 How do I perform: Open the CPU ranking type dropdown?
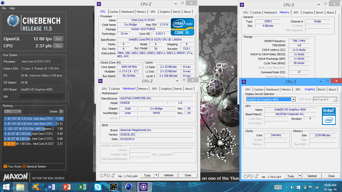[x=13, y=111]
